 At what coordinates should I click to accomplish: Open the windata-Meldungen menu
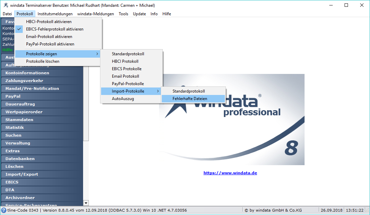tap(96, 14)
